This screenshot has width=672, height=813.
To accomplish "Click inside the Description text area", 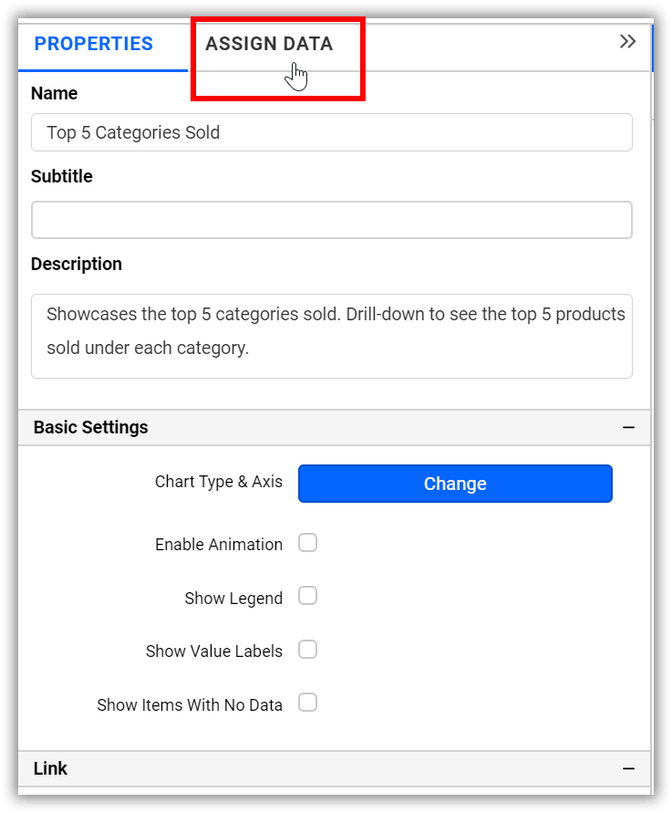I will tap(332, 336).
